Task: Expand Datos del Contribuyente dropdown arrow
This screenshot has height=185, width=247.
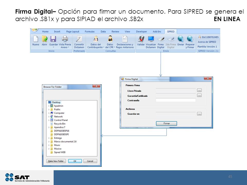Action: pyautogui.click(x=104, y=47)
